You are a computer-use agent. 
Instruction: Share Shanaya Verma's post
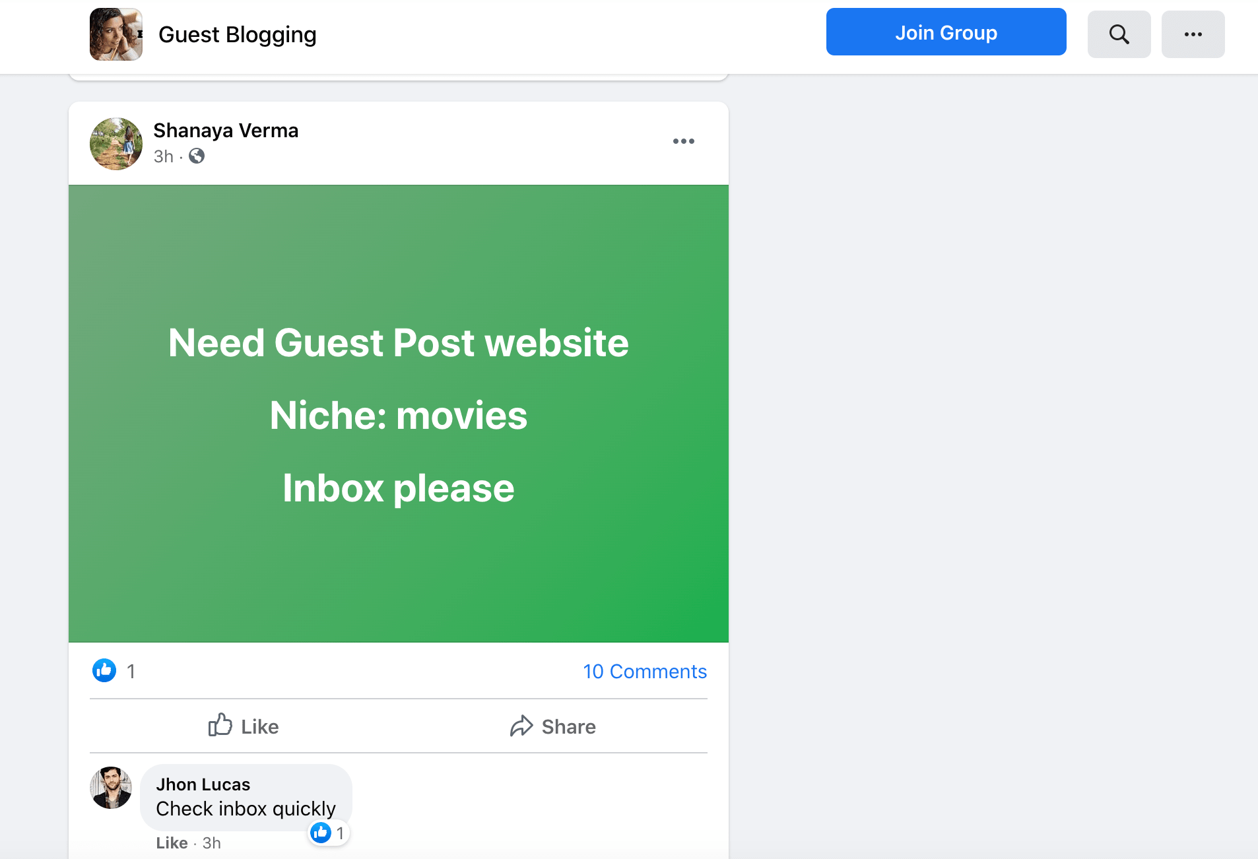(x=553, y=726)
